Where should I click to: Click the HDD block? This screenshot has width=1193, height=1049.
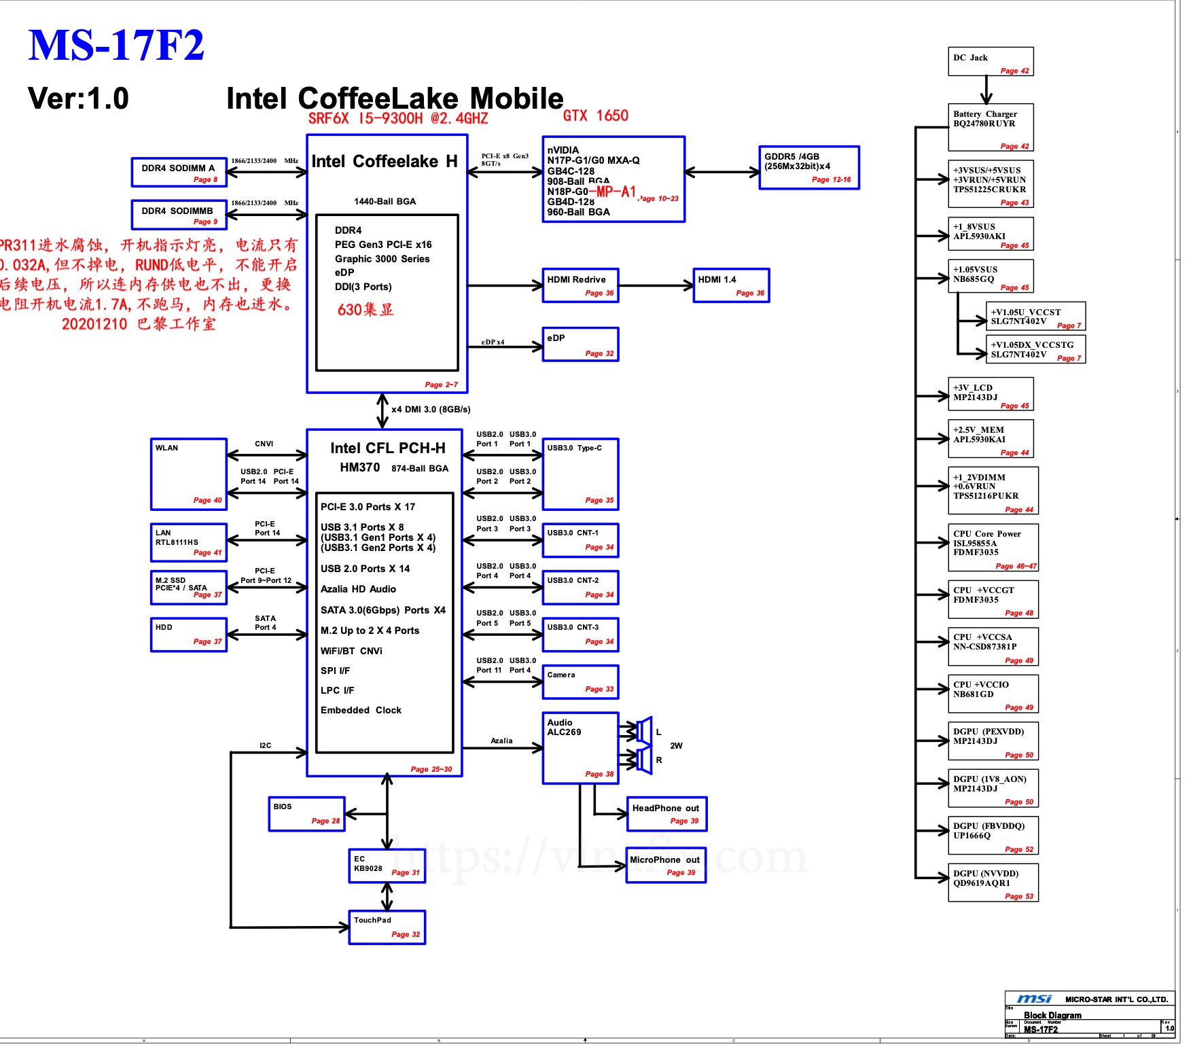[189, 635]
